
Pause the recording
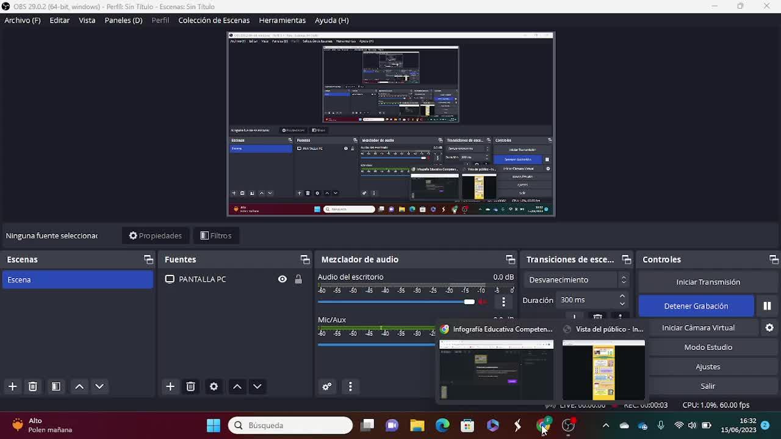click(767, 306)
